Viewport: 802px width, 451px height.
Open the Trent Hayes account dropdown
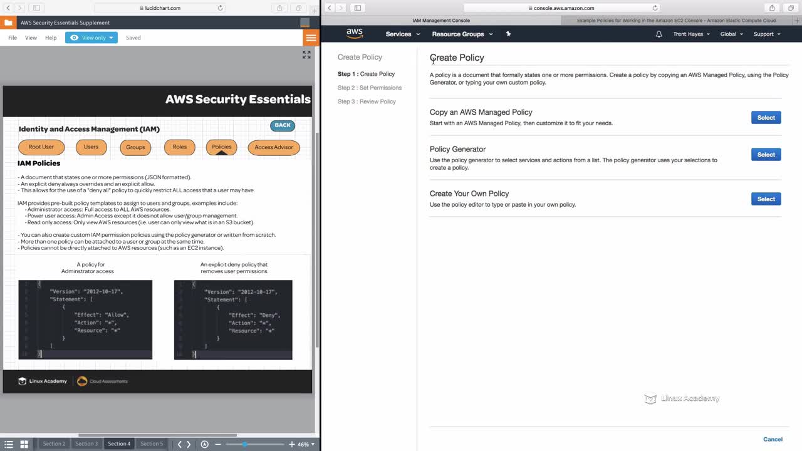[692, 34]
